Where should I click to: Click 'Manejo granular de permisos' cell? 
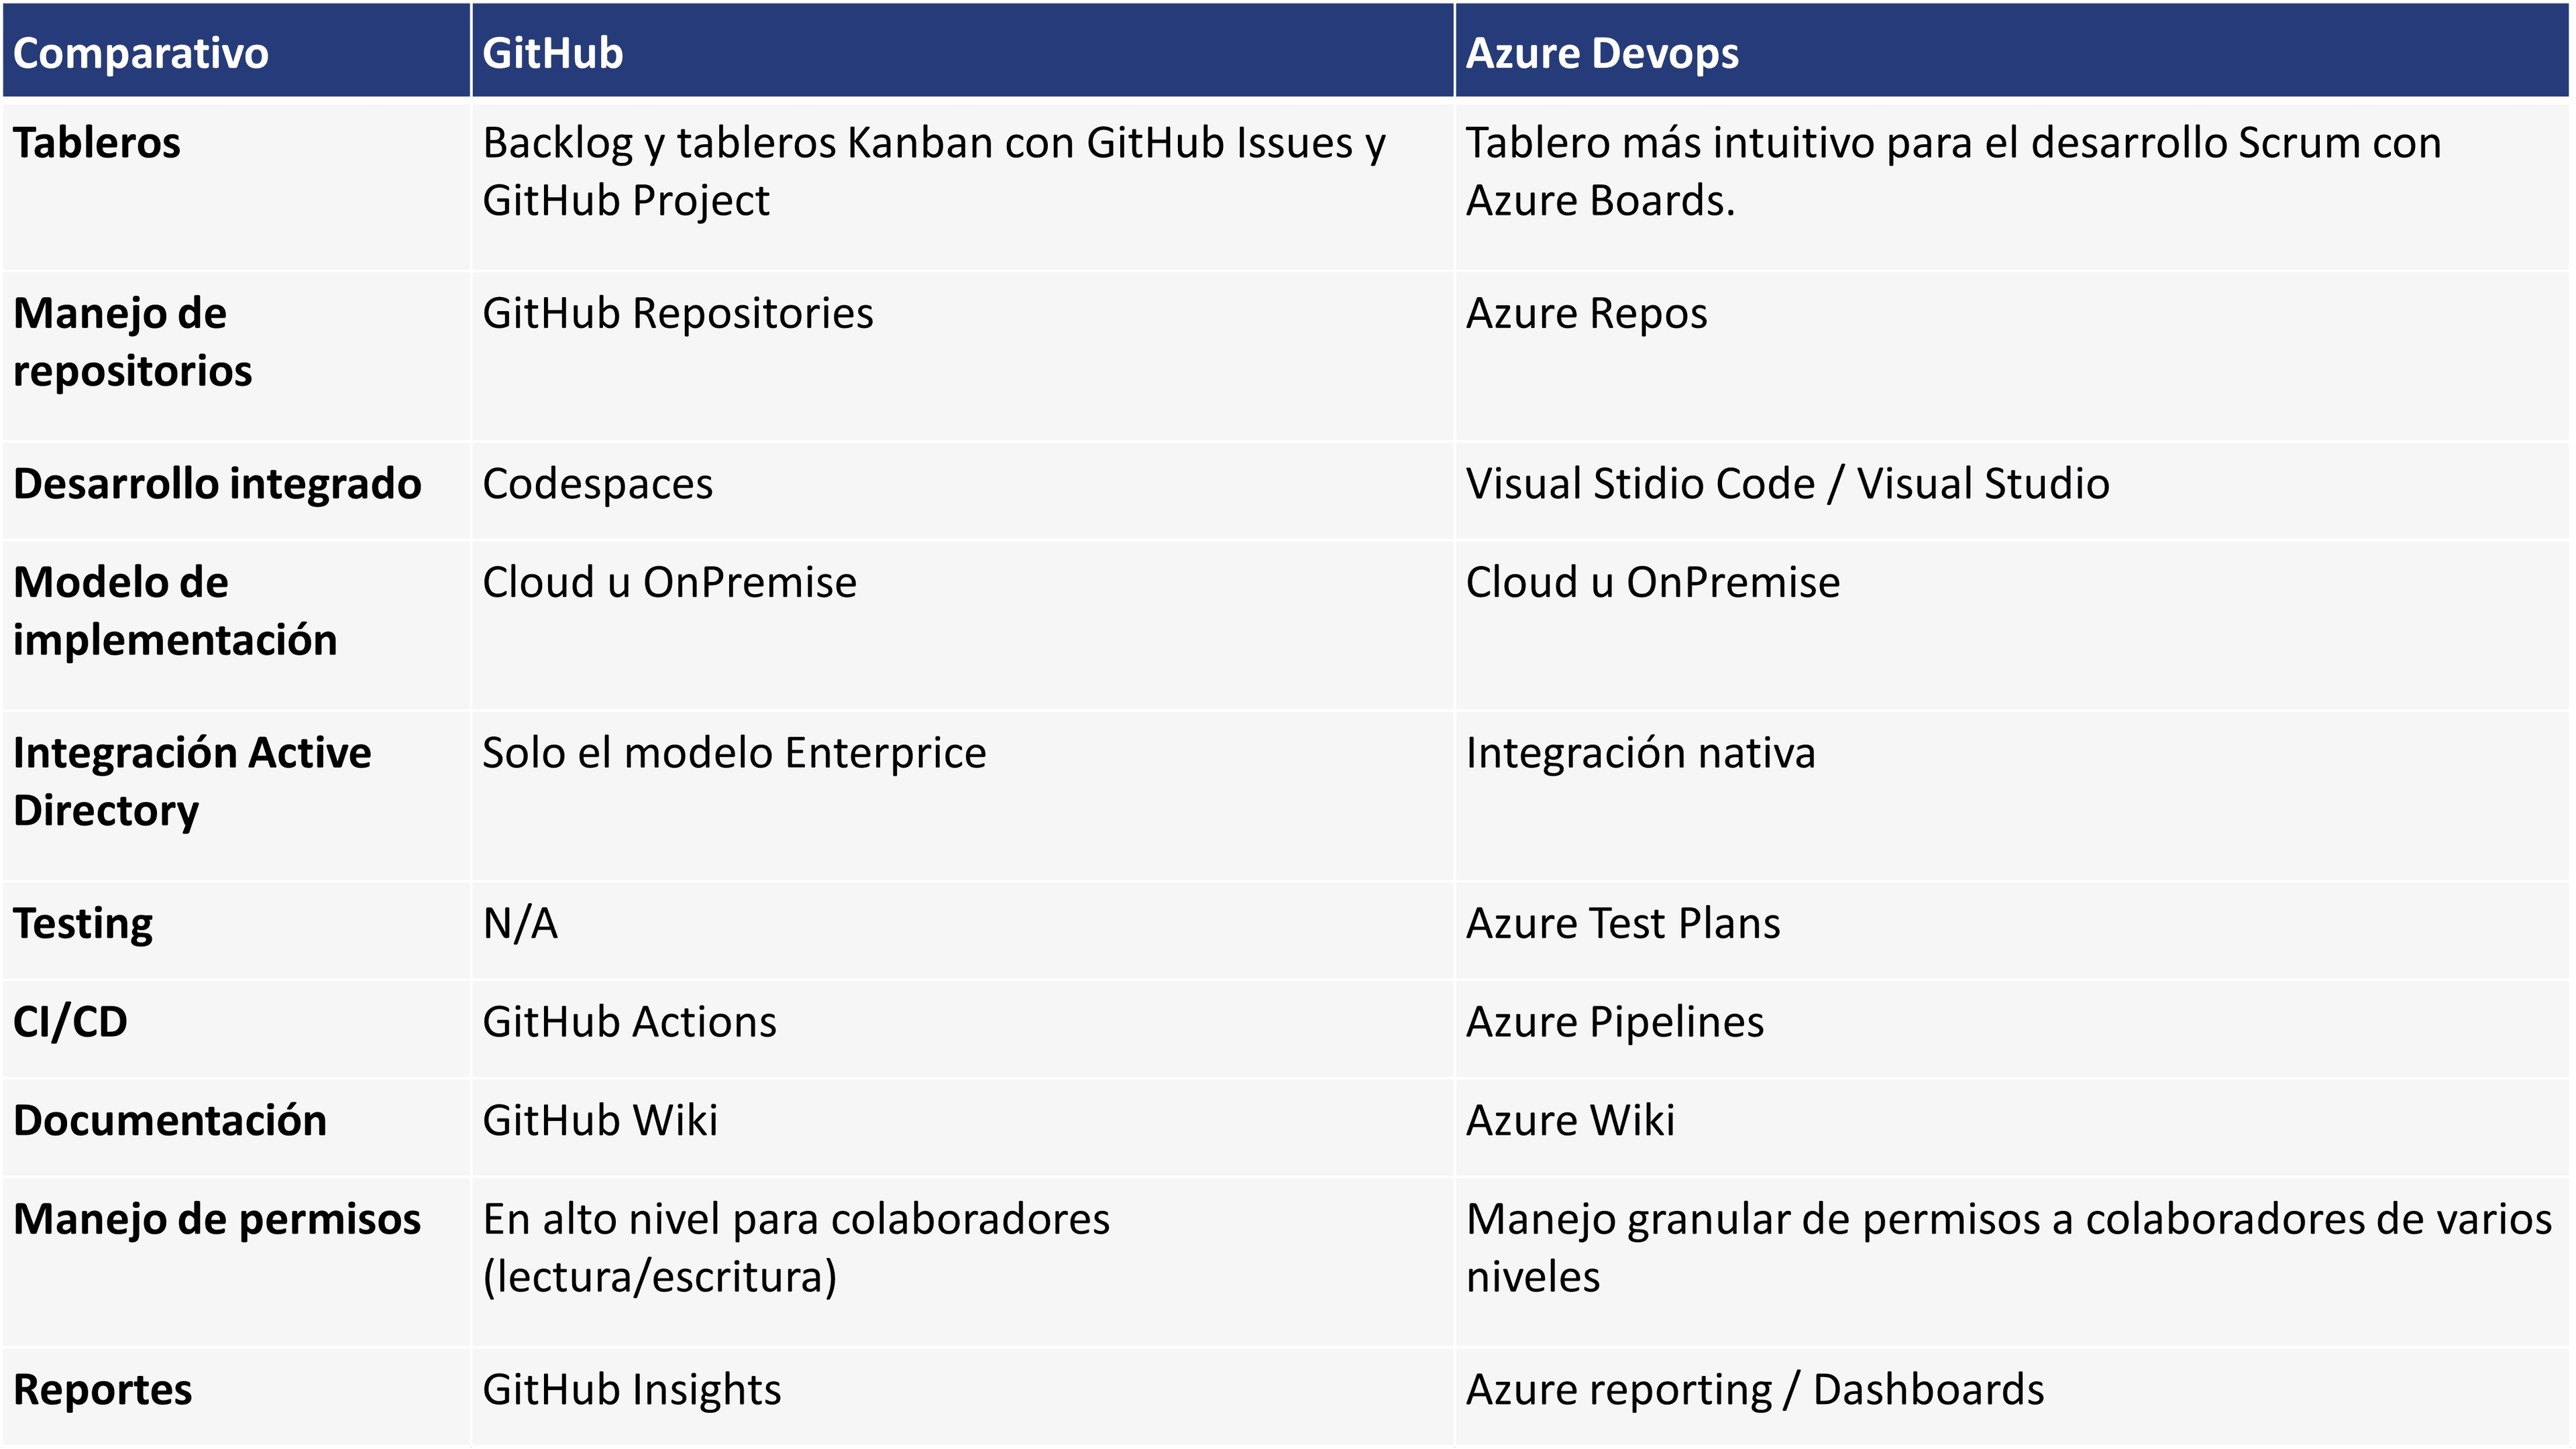pyautogui.click(x=2012, y=1262)
